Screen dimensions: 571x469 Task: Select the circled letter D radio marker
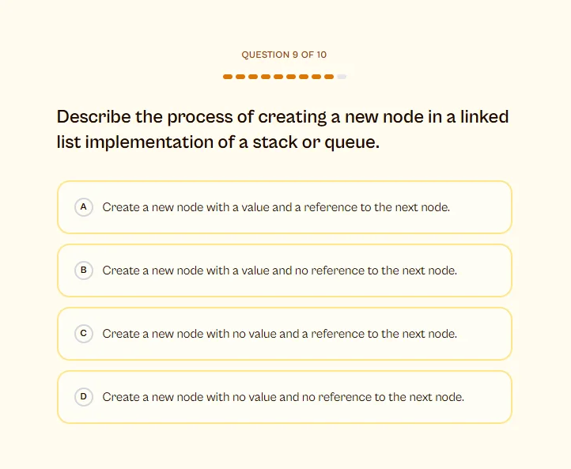coord(83,397)
